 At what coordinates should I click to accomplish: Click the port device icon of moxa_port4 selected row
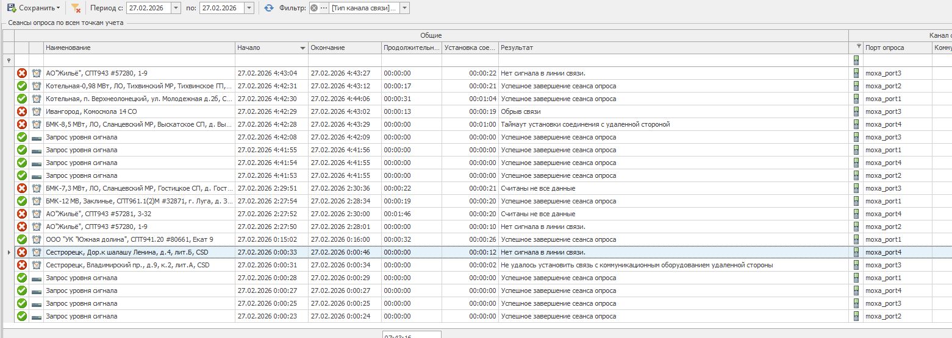pos(856,252)
